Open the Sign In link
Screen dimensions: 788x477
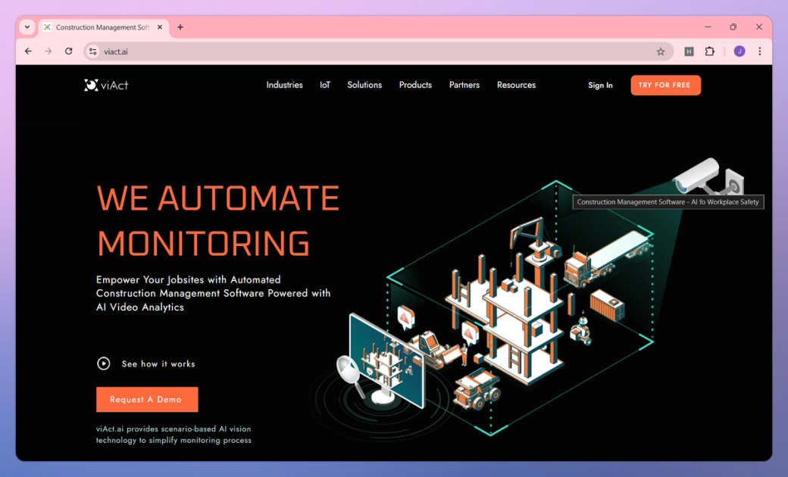tap(600, 85)
